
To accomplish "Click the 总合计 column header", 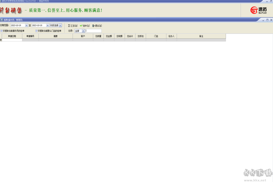I will coord(130,36).
